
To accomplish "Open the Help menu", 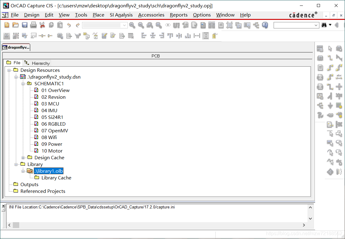I will (245, 15).
